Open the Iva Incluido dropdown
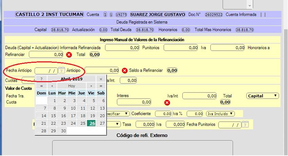 [x=220, y=114]
